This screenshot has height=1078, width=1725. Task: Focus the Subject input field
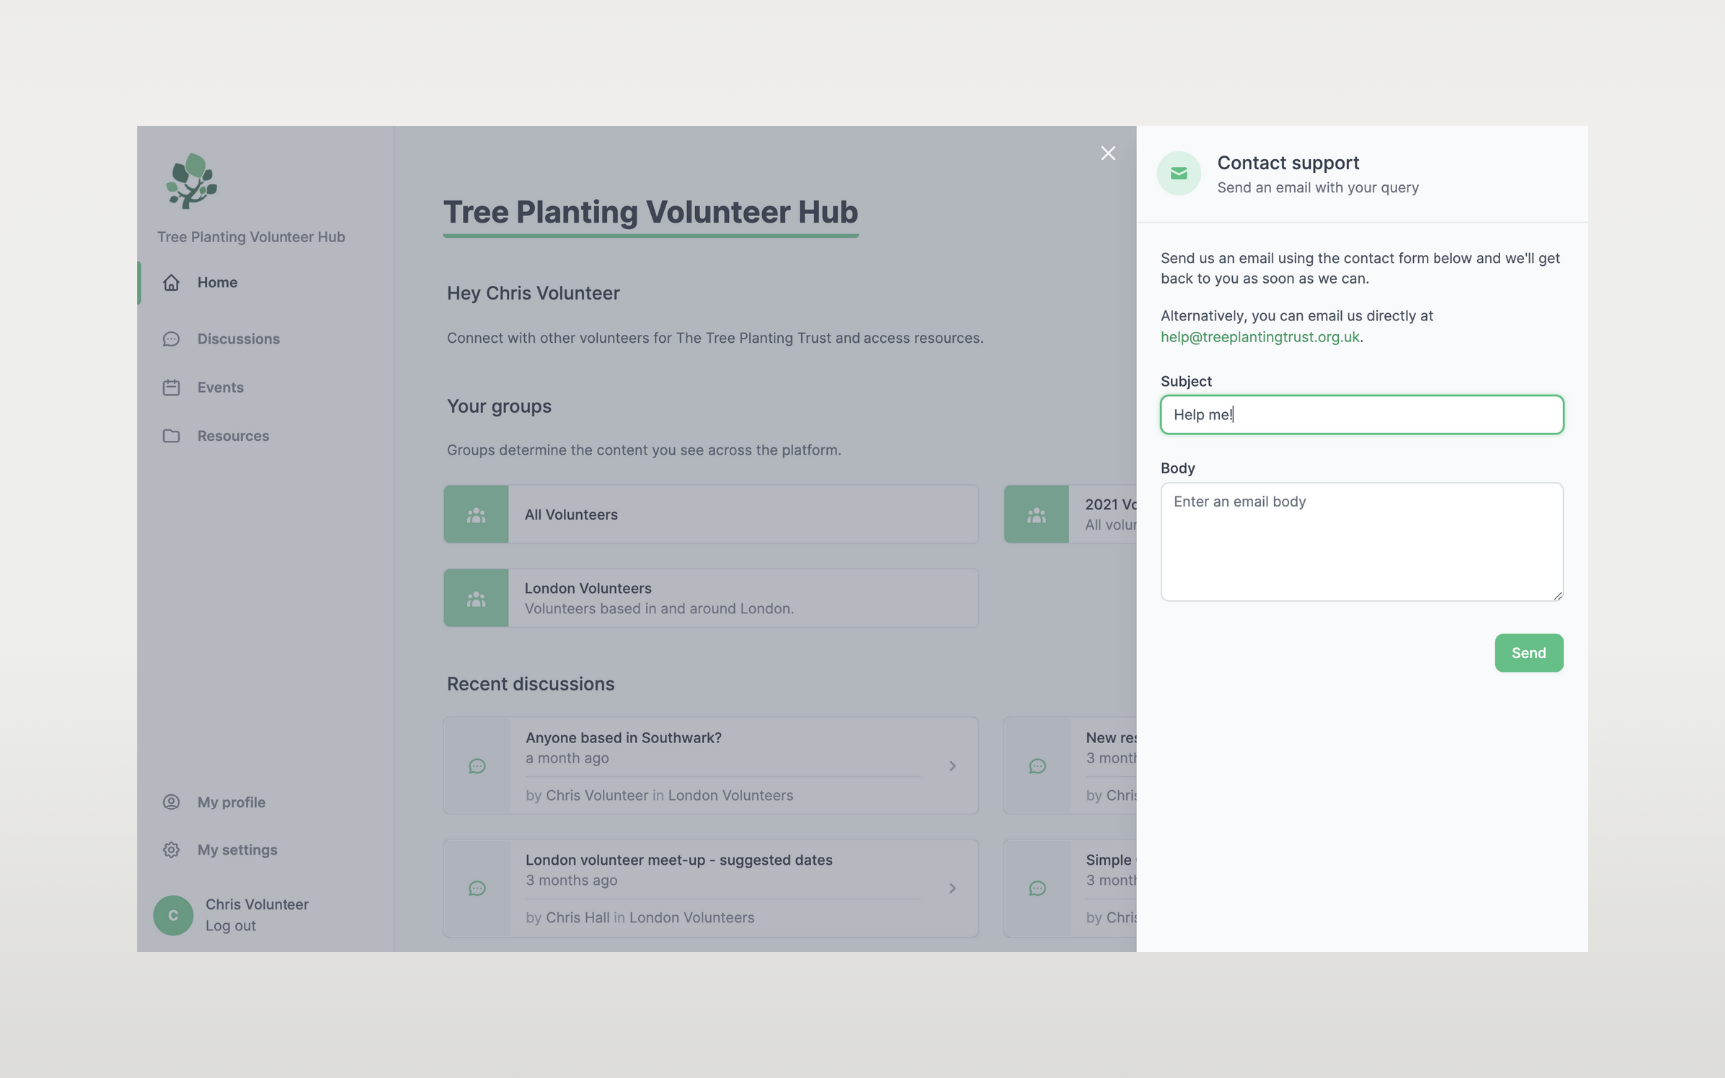[1362, 415]
